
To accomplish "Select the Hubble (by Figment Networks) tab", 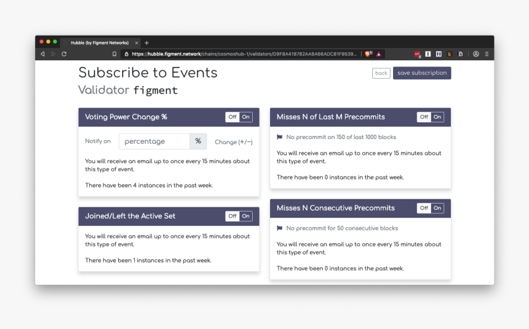I will pos(100,43).
